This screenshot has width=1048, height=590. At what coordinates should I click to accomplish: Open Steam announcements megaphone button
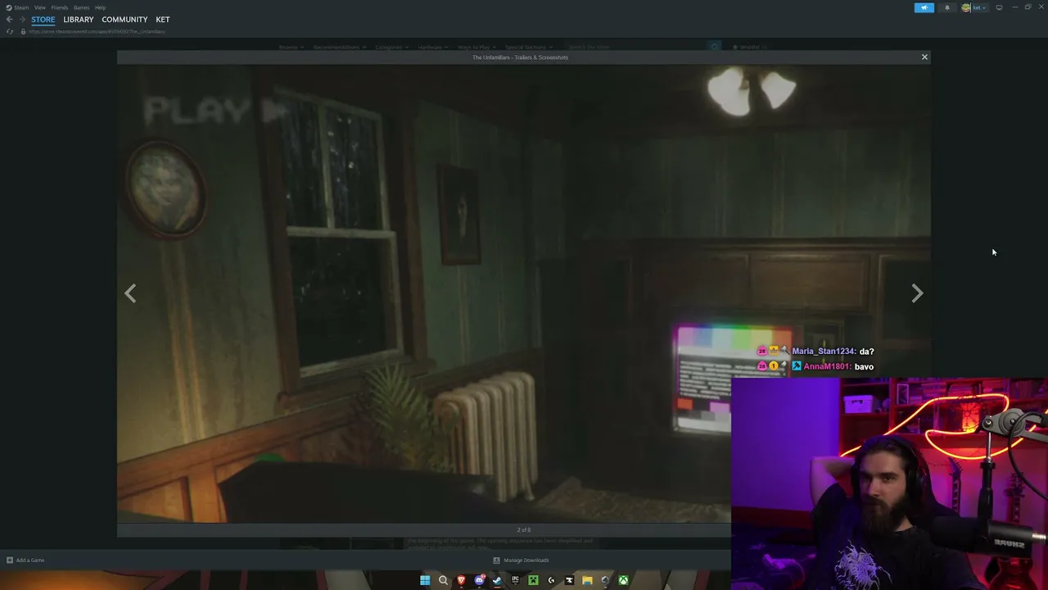(x=924, y=7)
